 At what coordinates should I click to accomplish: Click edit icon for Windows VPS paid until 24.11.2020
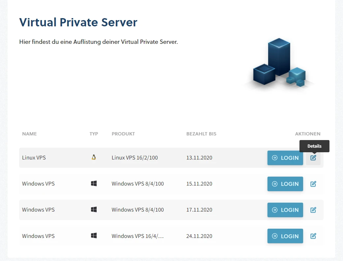[x=313, y=236]
